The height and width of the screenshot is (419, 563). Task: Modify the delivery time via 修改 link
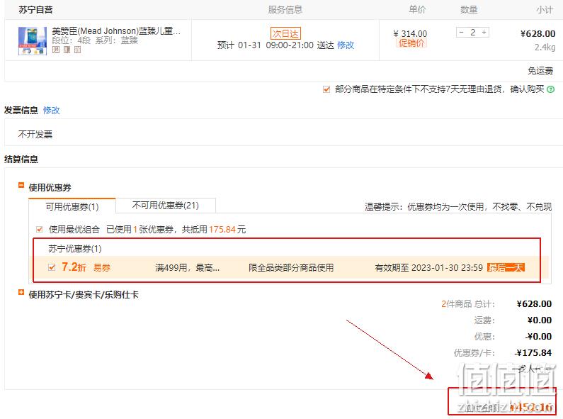346,45
